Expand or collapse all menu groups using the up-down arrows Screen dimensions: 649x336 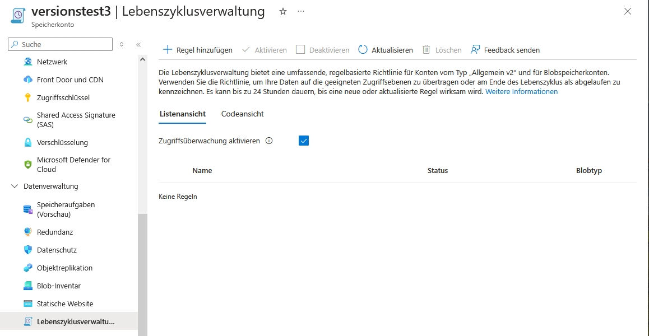tap(122, 44)
